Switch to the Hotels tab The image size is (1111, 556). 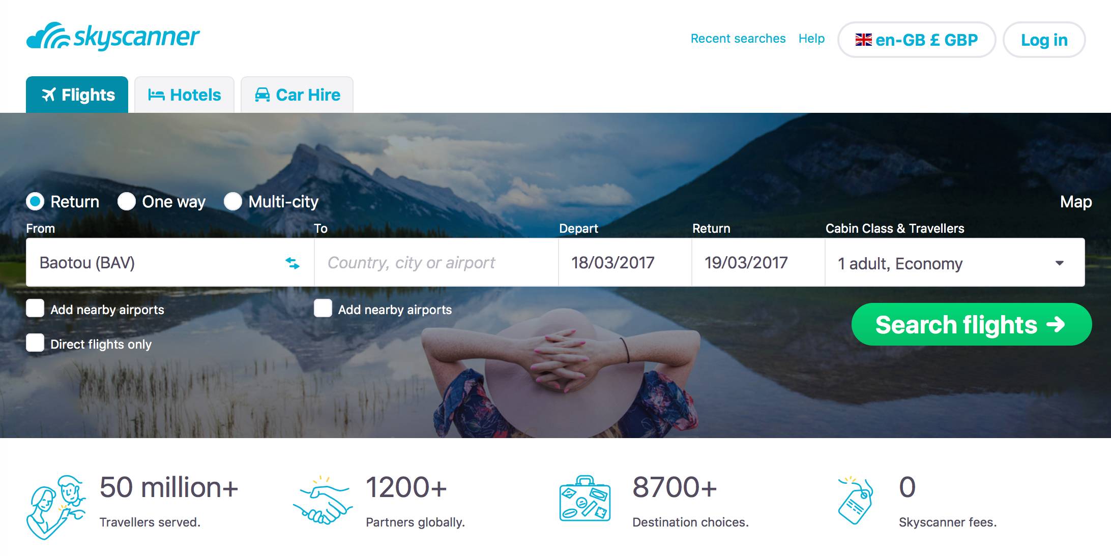[x=184, y=95]
